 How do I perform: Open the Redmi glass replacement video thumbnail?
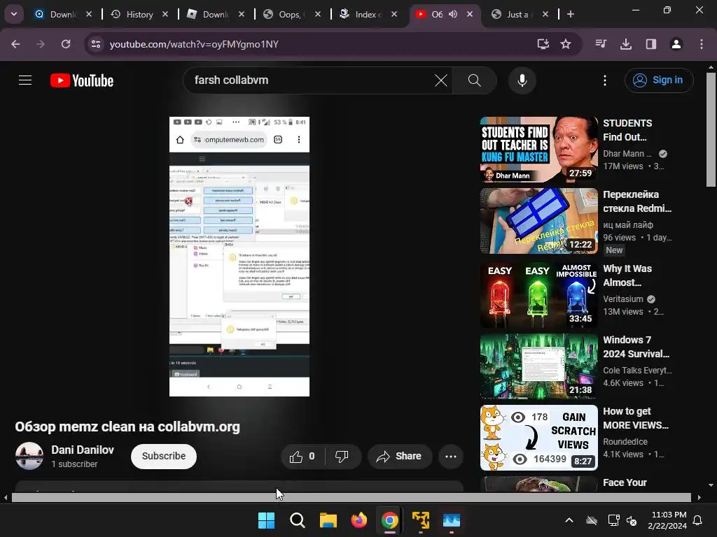[538, 220]
